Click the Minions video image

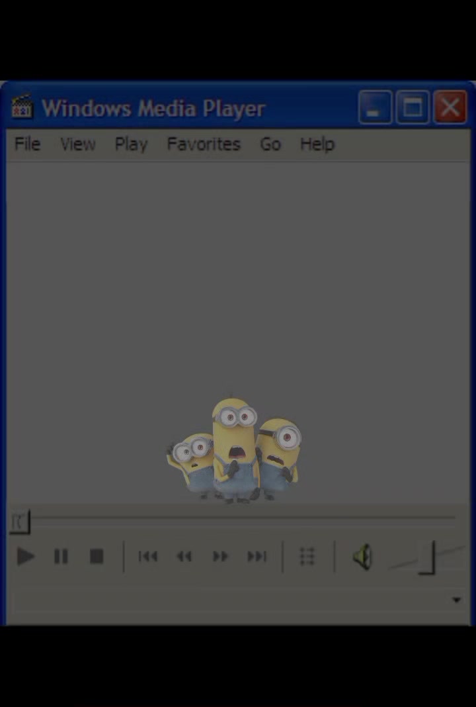pyautogui.click(x=234, y=449)
